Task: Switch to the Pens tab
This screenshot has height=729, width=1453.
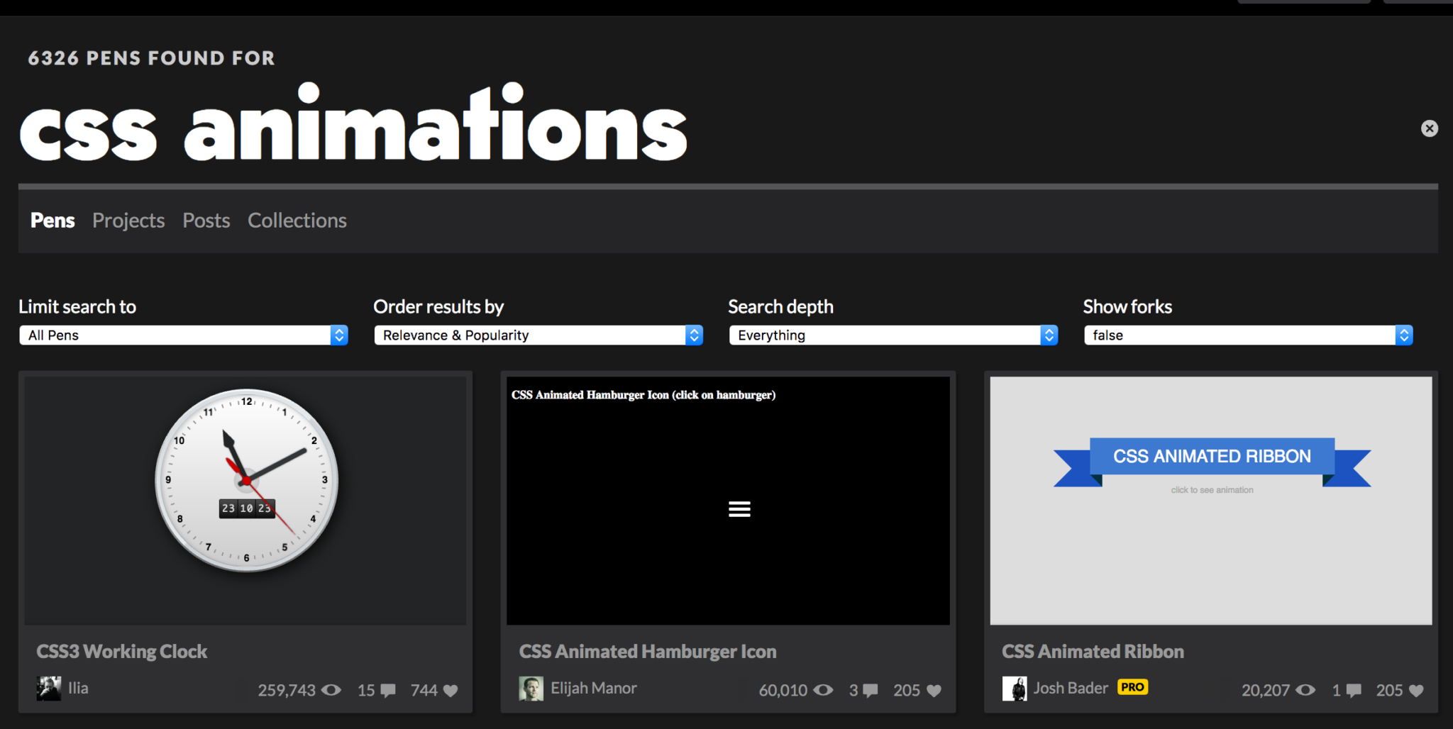Action: coord(53,221)
